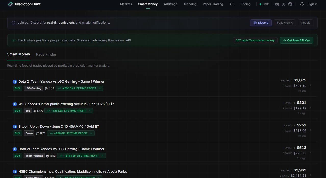
Task: Click the Prediction Hunt logo icon
Action: tap(10, 4)
